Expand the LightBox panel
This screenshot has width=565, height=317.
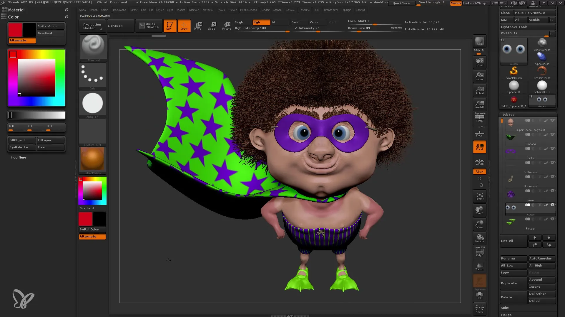tap(115, 26)
